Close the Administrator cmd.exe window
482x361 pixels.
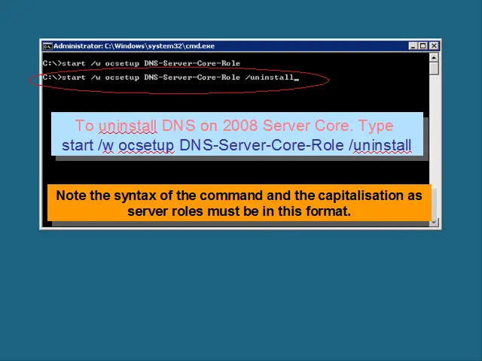tap(434, 46)
